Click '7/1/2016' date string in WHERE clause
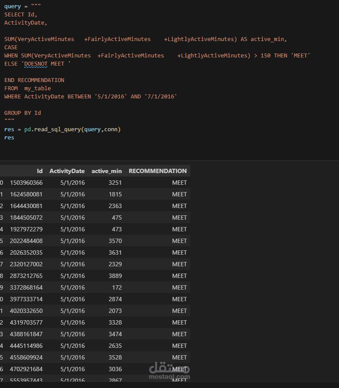Viewport: 339px width, 388px height. click(x=161, y=97)
